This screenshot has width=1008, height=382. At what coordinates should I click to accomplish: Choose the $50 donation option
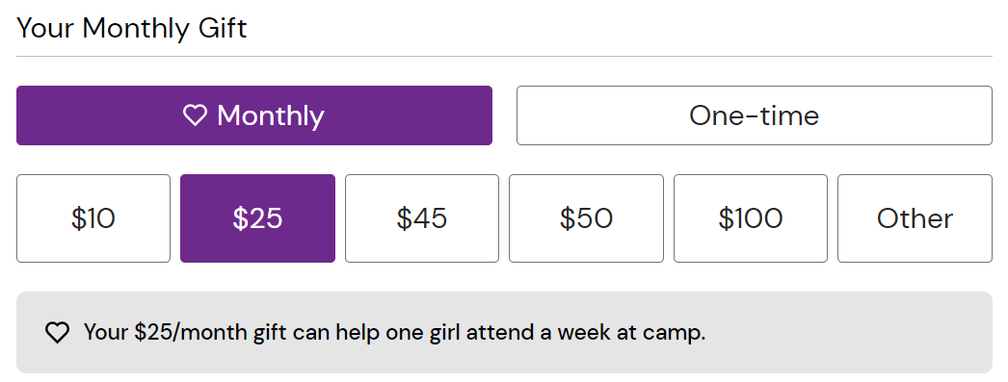click(x=586, y=218)
